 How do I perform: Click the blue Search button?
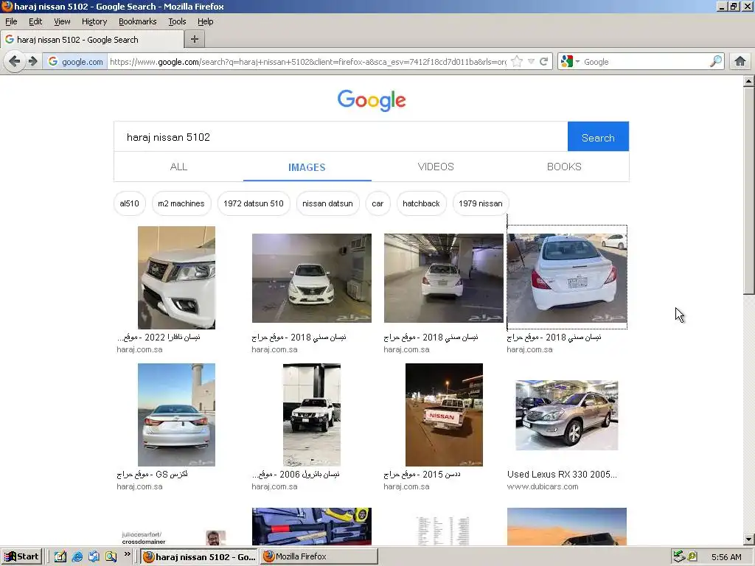598,136
